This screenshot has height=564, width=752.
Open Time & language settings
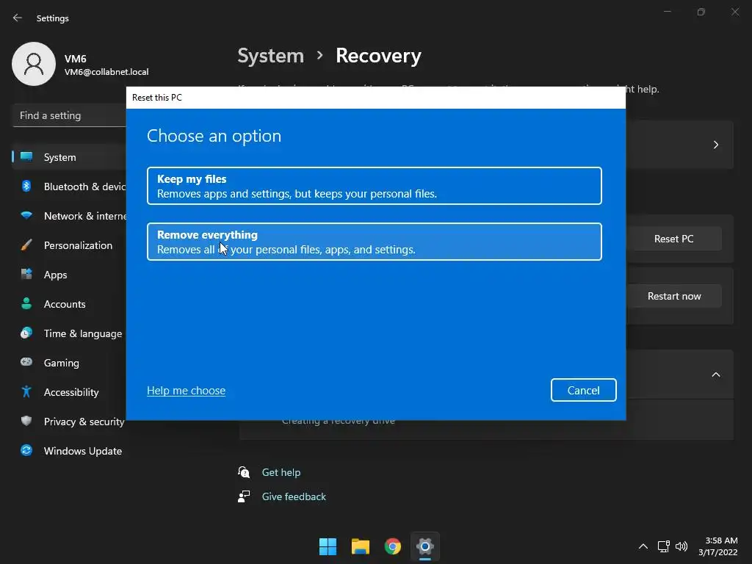pos(69,333)
